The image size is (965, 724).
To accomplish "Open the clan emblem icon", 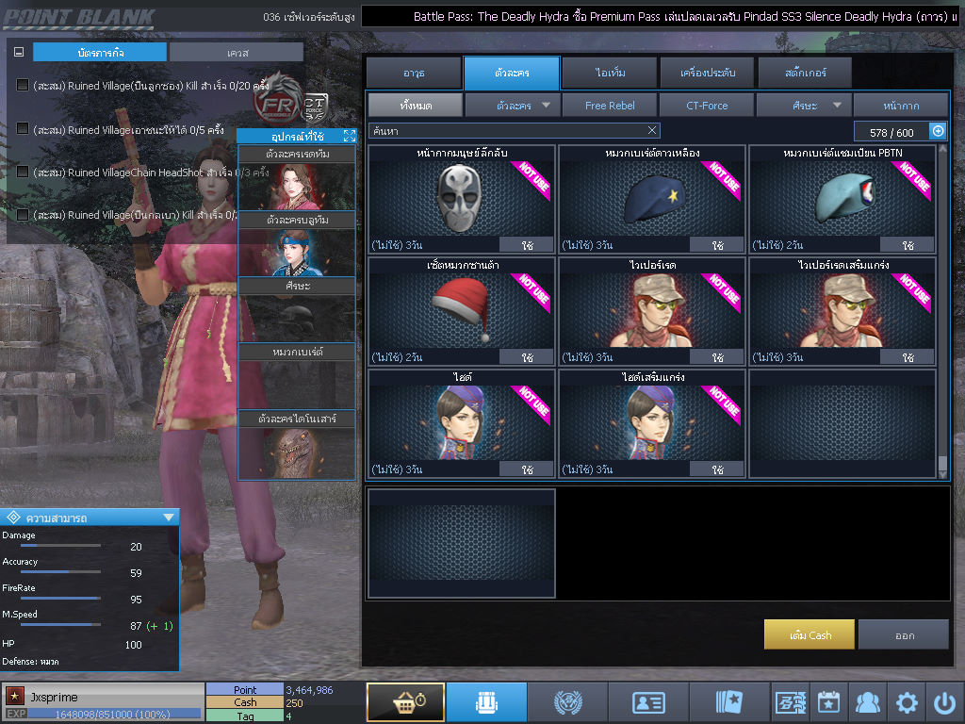I will (567, 701).
